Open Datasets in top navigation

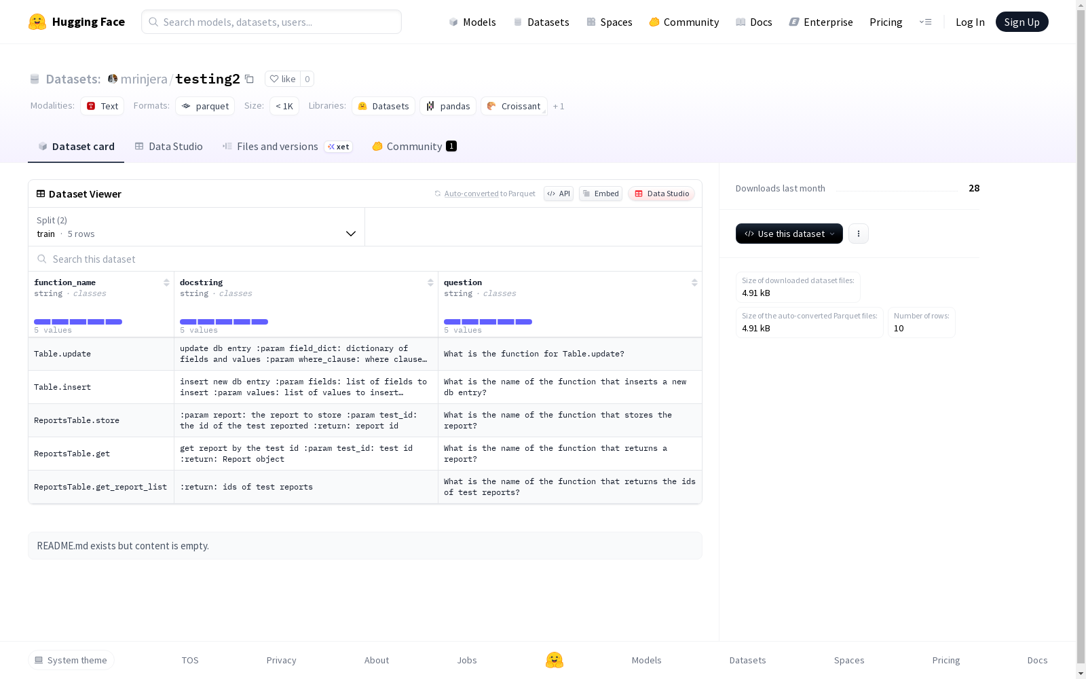pos(541,22)
